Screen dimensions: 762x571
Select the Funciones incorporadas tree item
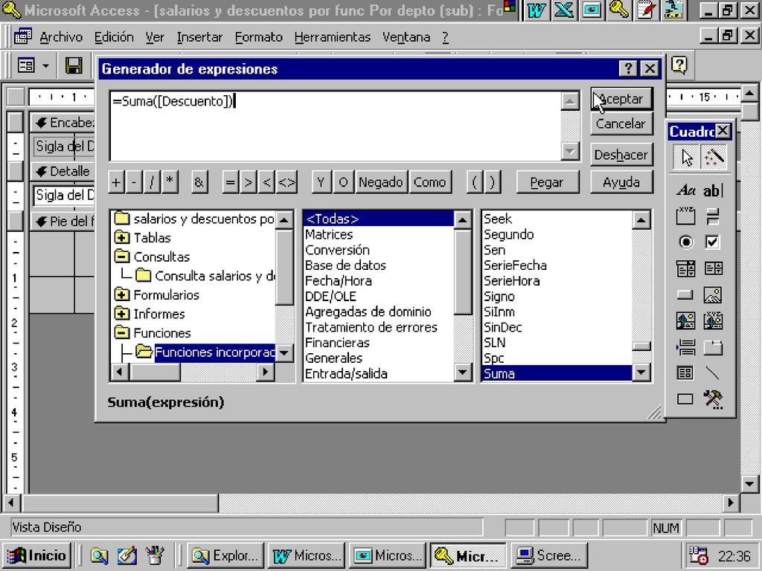(x=215, y=352)
